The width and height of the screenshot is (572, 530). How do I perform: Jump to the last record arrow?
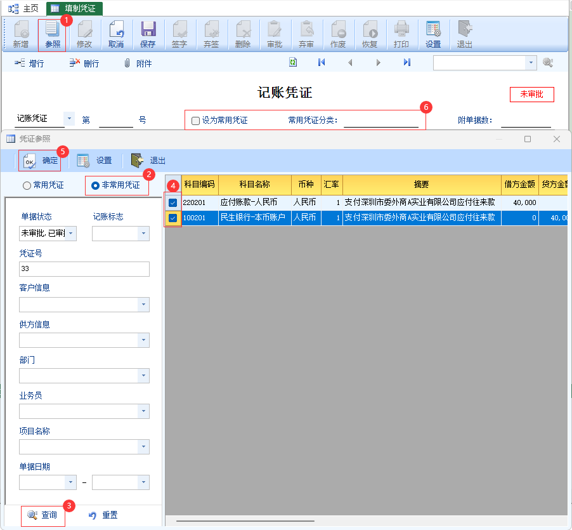[x=407, y=62]
